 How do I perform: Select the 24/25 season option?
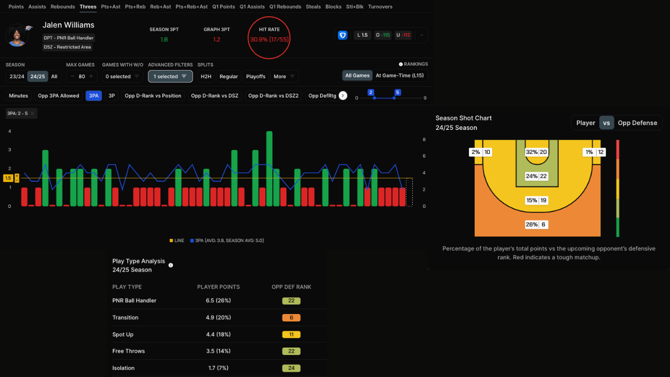coord(37,76)
